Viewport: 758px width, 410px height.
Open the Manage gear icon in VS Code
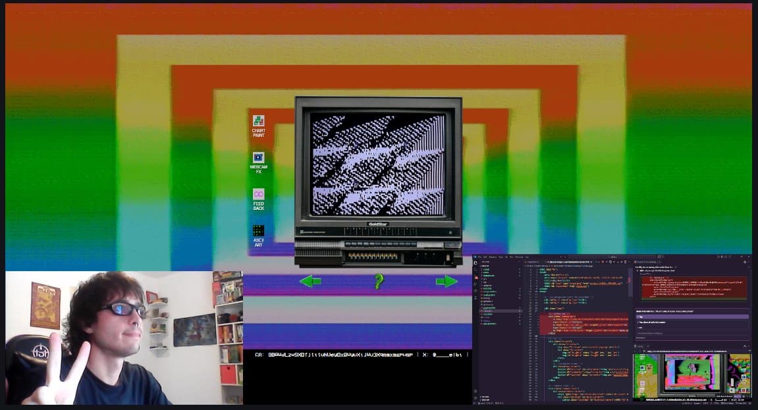pos(475,399)
